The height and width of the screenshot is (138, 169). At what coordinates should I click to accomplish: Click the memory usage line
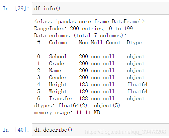[x=67, y=113]
